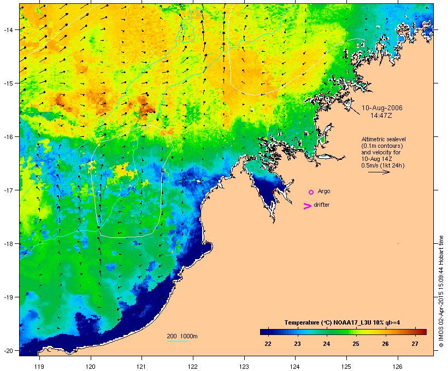Screen dimensions: 448x371
Task: Click the 'Temperature (°C) NOAA17_L3U 10% ql>=4' title
Action: tap(342, 322)
